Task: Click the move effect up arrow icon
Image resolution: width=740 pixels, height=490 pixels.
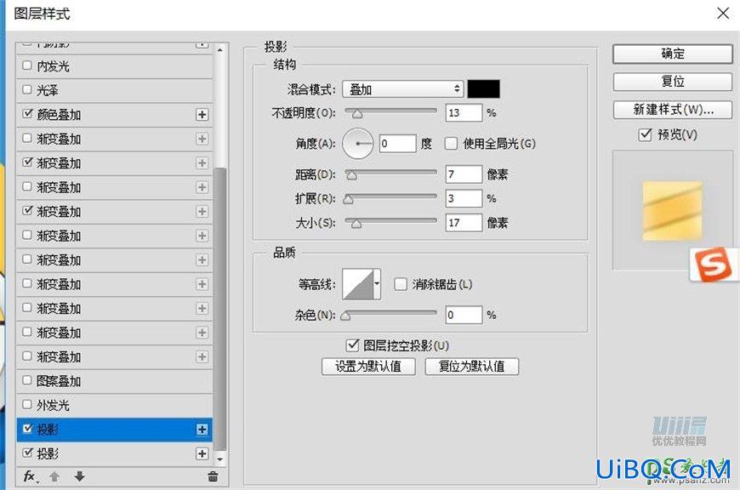Action: 54,476
